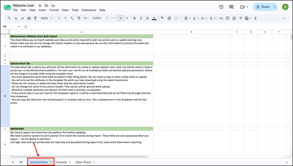The image size is (293, 166).
Task: Decrease decimal places
Action: click(72, 18)
